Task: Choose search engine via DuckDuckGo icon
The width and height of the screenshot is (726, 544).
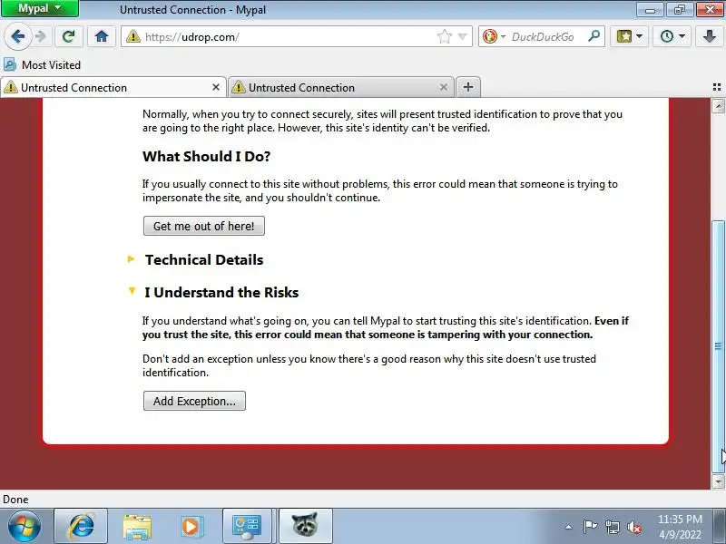Action: [493, 36]
